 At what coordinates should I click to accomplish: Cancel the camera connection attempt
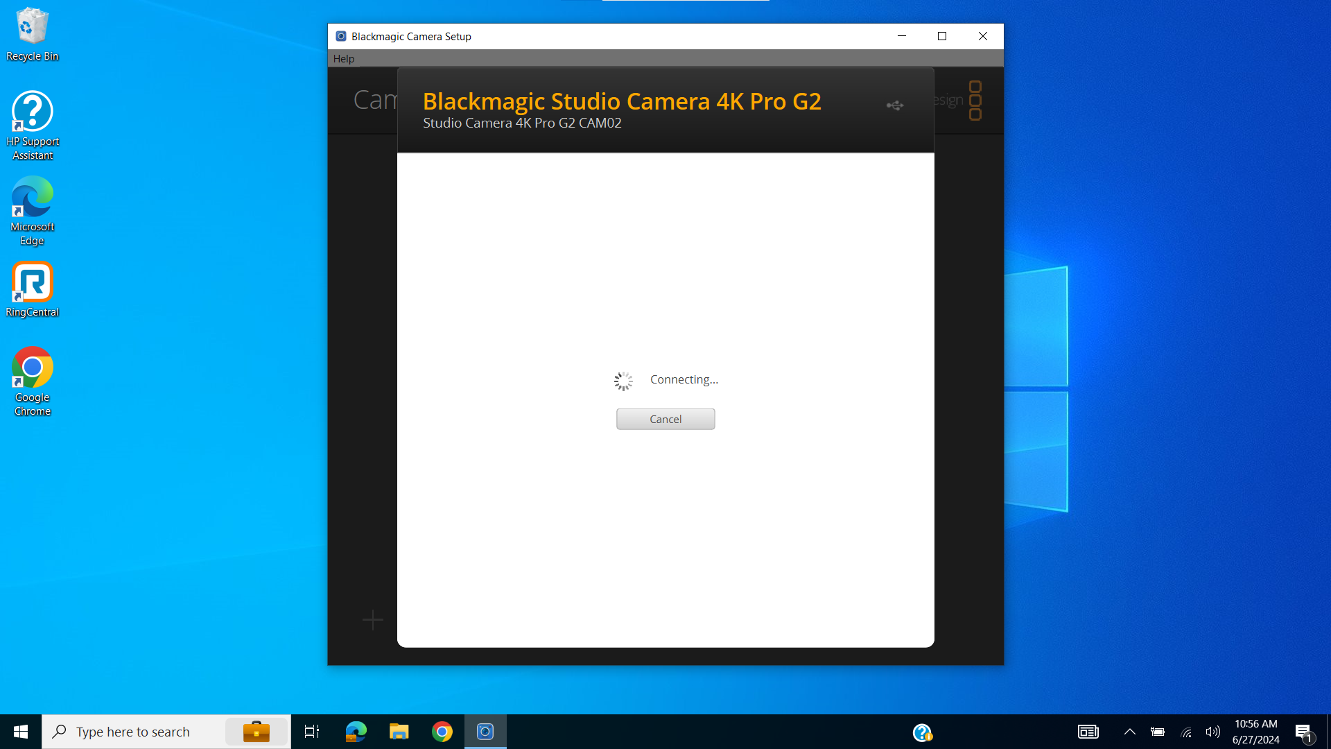665,419
